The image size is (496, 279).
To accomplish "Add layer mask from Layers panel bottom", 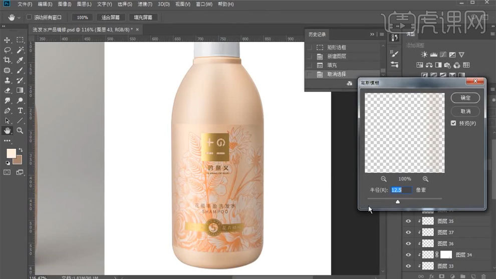I will coord(441,276).
